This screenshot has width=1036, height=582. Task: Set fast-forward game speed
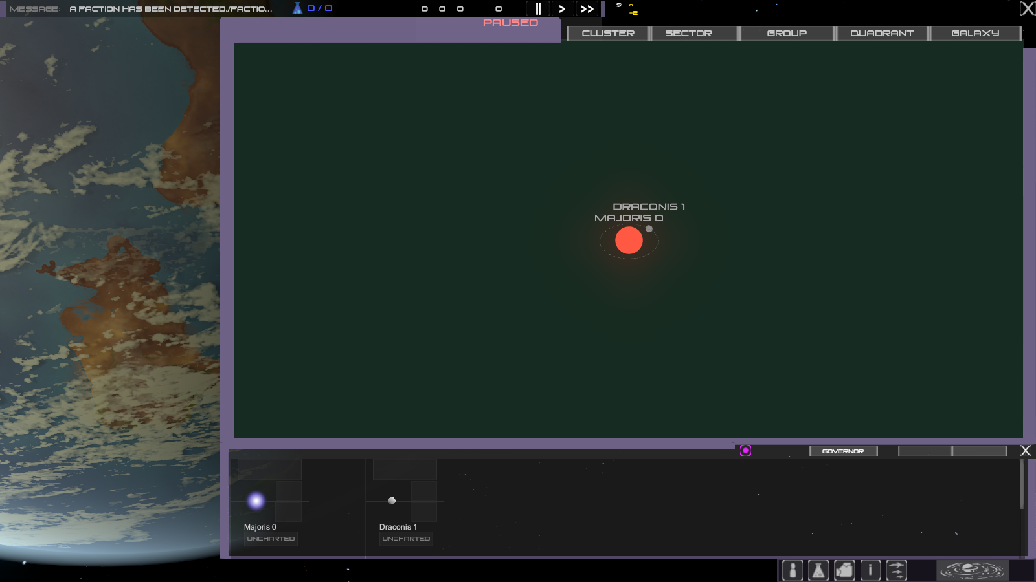tap(587, 8)
